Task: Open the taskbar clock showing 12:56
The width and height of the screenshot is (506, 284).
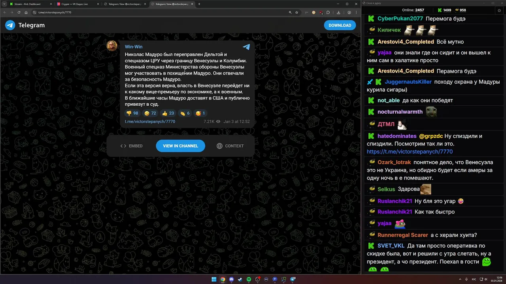Action: 496,279
